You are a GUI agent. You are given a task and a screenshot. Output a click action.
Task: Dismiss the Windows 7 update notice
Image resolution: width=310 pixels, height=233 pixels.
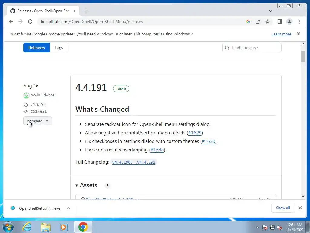[298, 34]
